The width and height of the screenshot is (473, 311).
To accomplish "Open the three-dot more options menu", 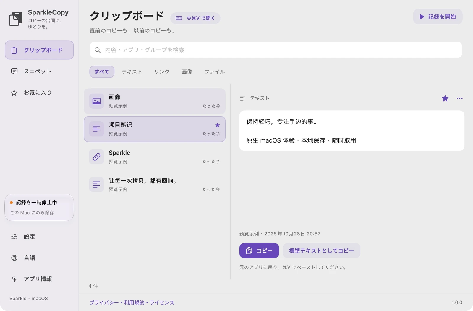I will (459, 98).
